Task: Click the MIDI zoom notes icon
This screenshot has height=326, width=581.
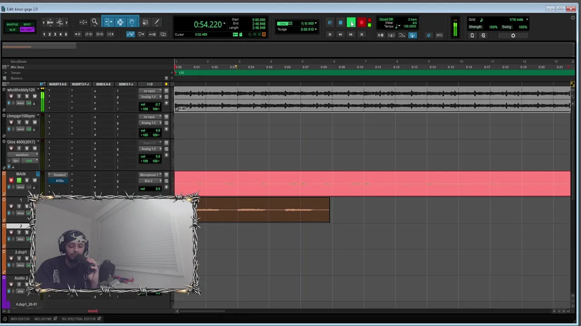Action: (59, 22)
